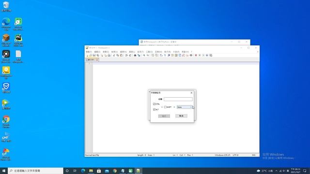Click the Redo arrow toolbar icon
This screenshot has height=174, width=310.
[x=130, y=56]
